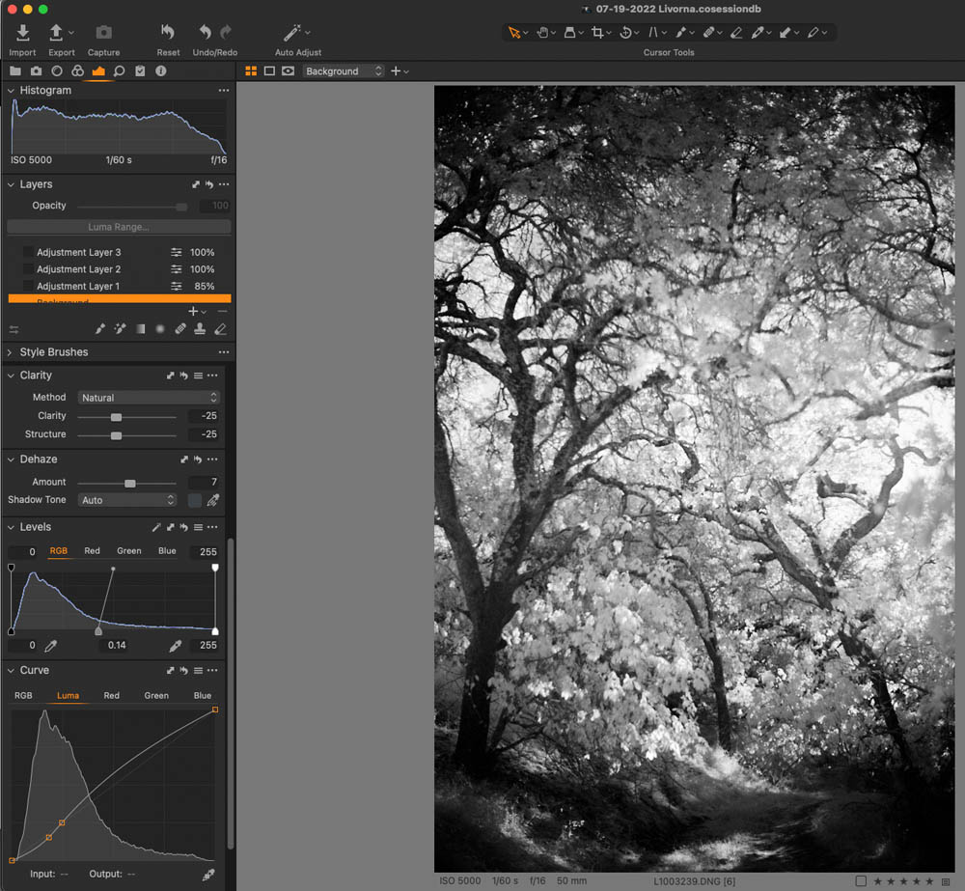Toggle the color tag box near star rating
965x891 pixels.
861,881
